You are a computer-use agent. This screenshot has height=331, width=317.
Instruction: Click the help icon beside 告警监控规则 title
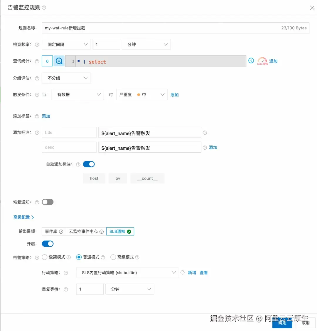coord(43,7)
